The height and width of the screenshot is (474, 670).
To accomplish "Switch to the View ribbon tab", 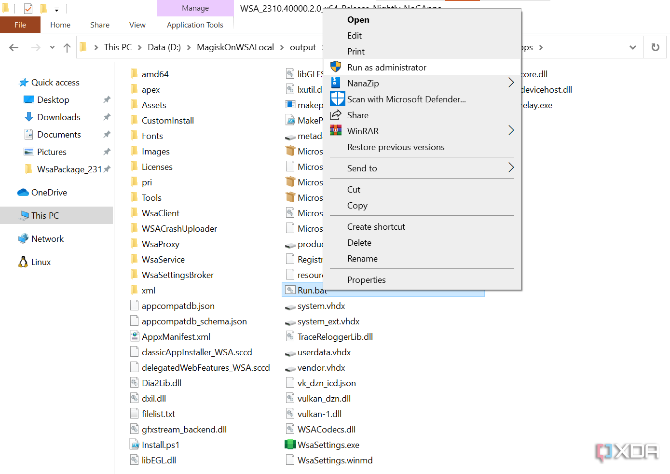I will tap(137, 25).
